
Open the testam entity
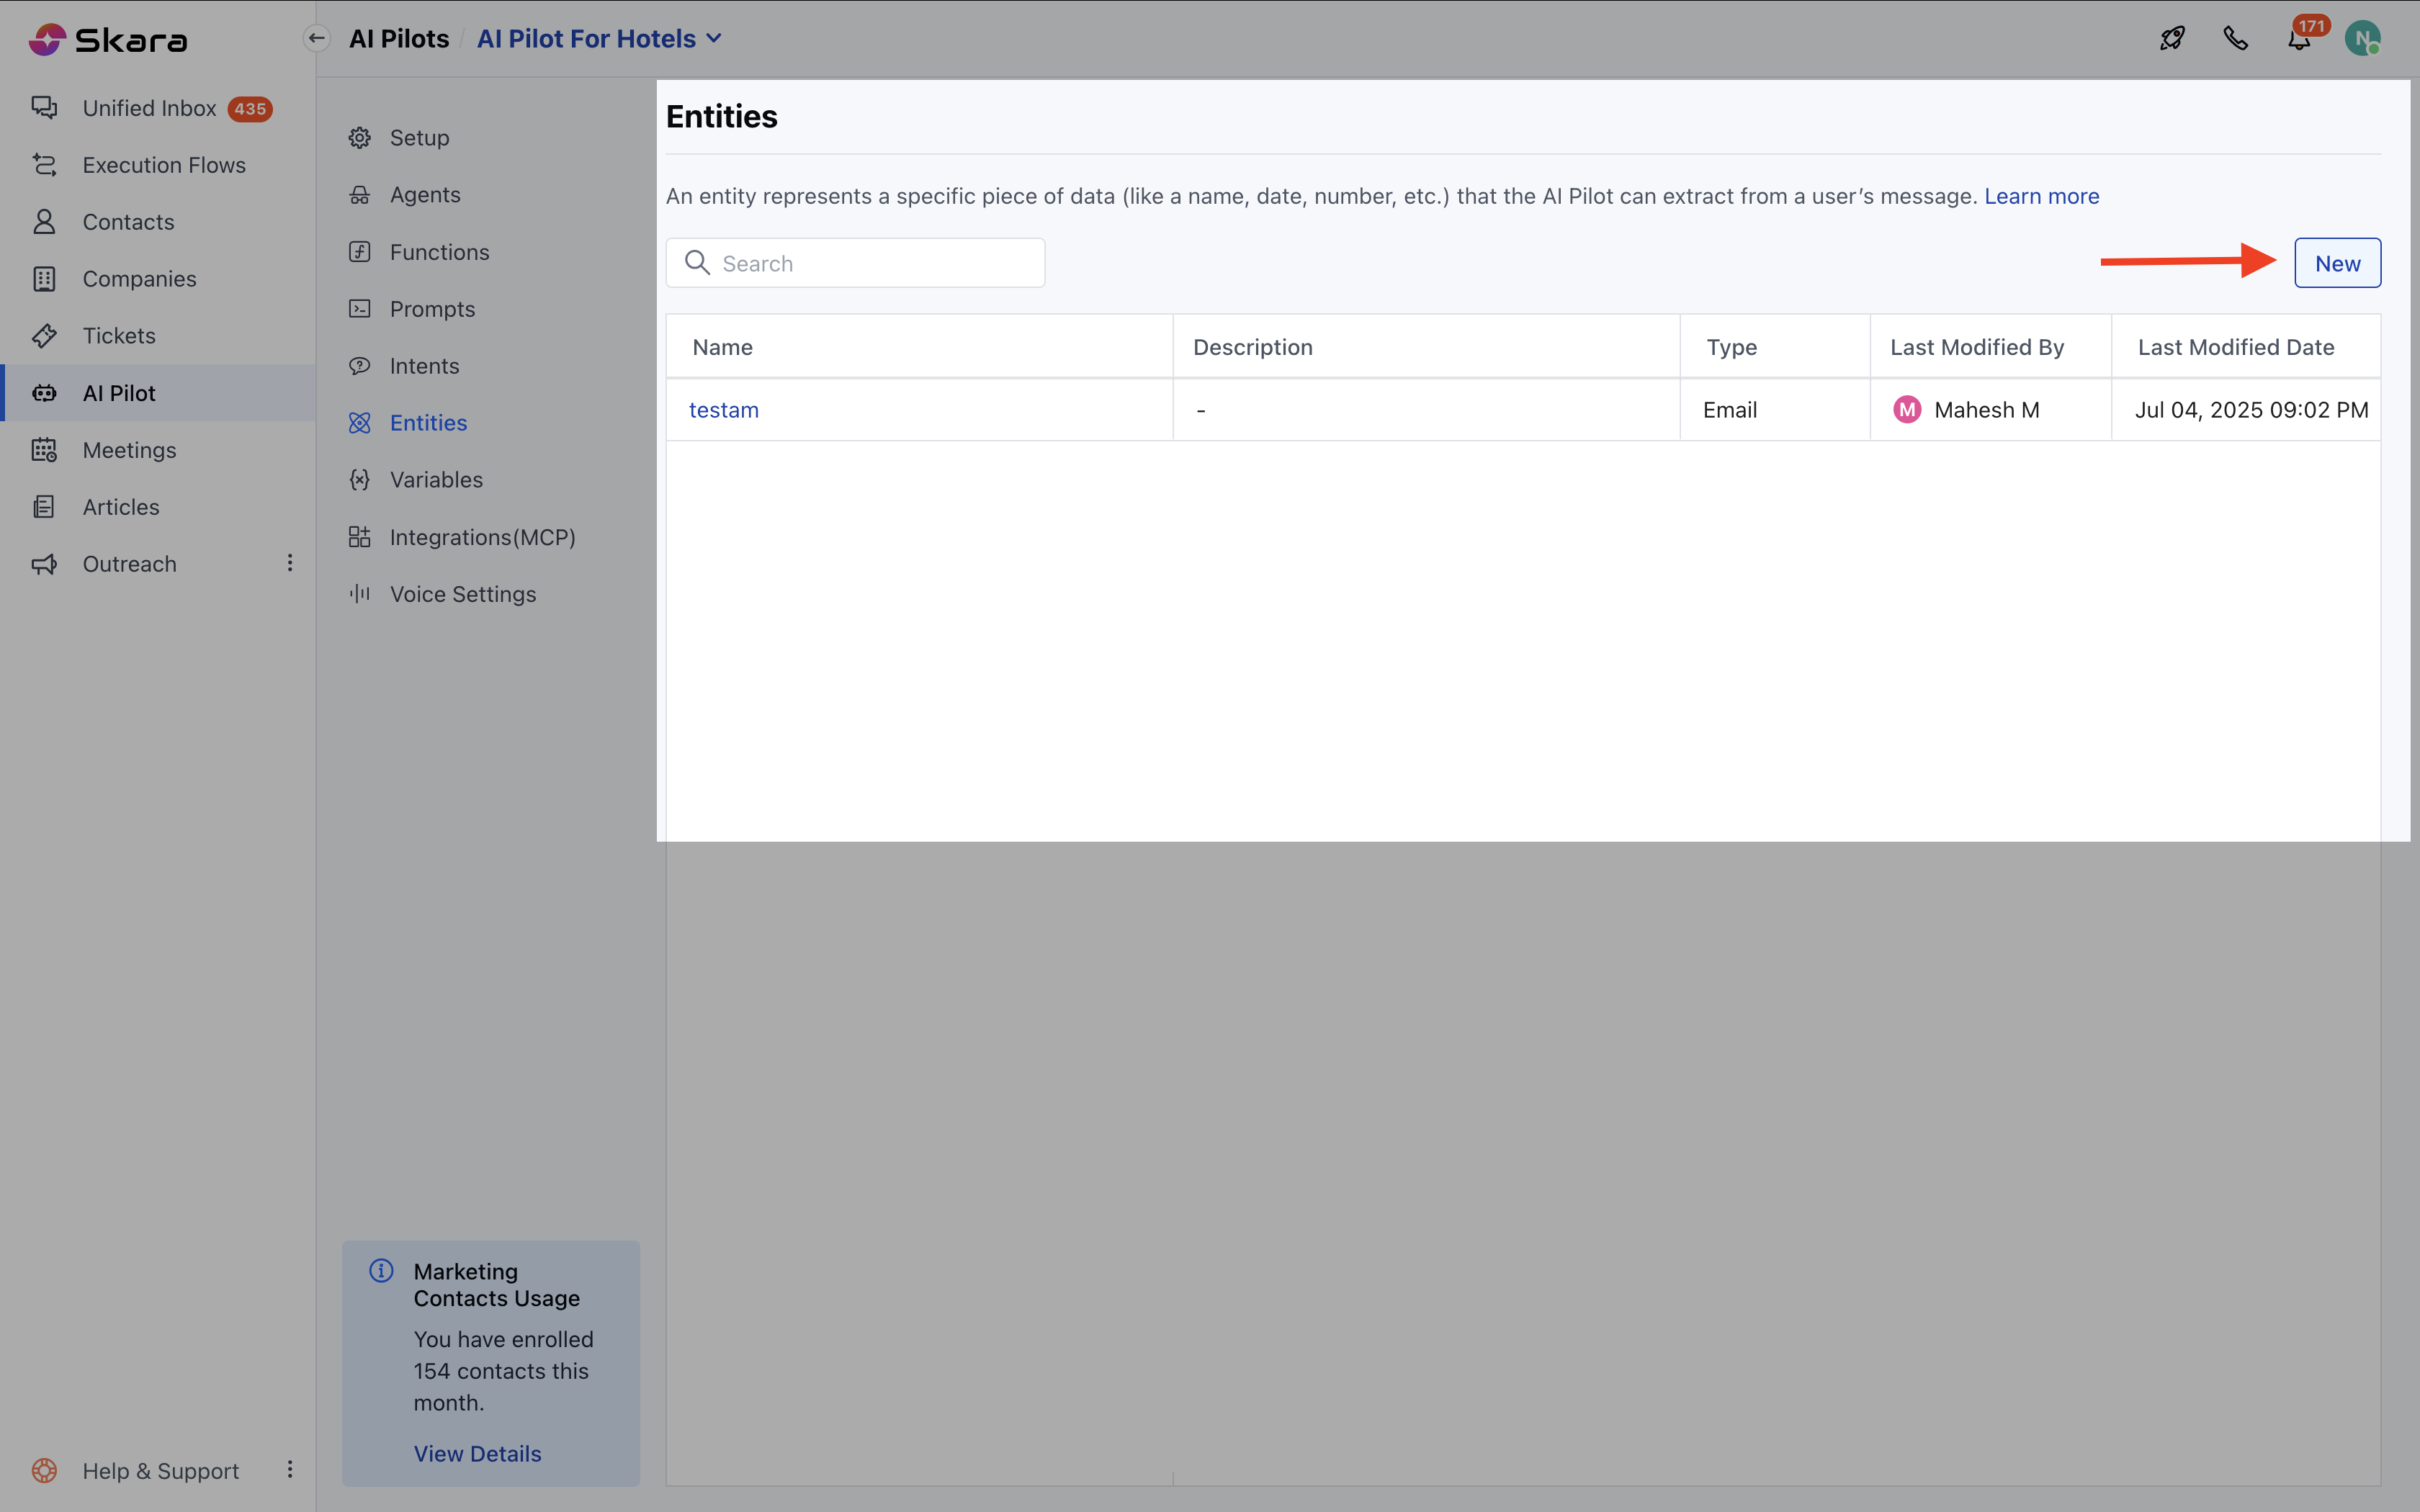(724, 410)
